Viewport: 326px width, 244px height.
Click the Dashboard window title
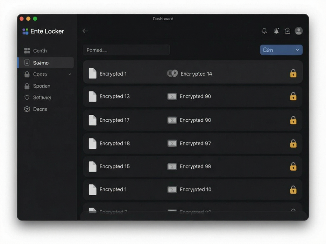(163, 19)
